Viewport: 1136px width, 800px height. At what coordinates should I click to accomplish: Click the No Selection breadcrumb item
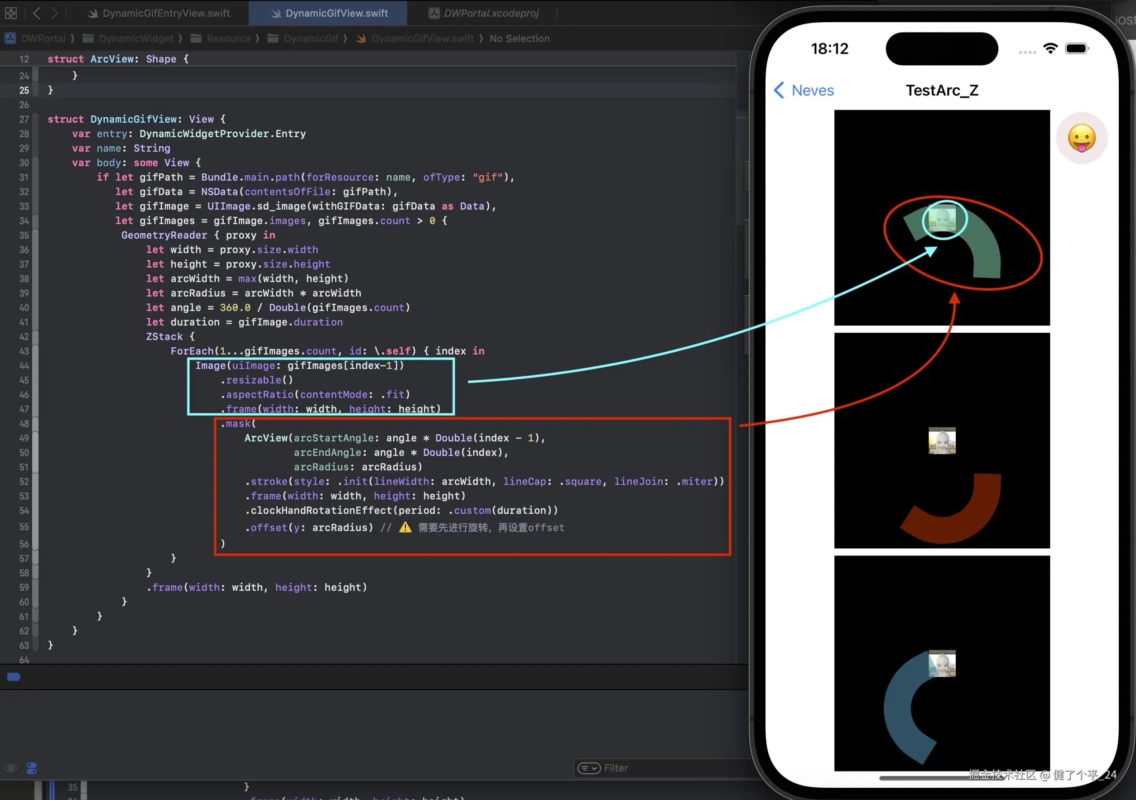click(519, 38)
